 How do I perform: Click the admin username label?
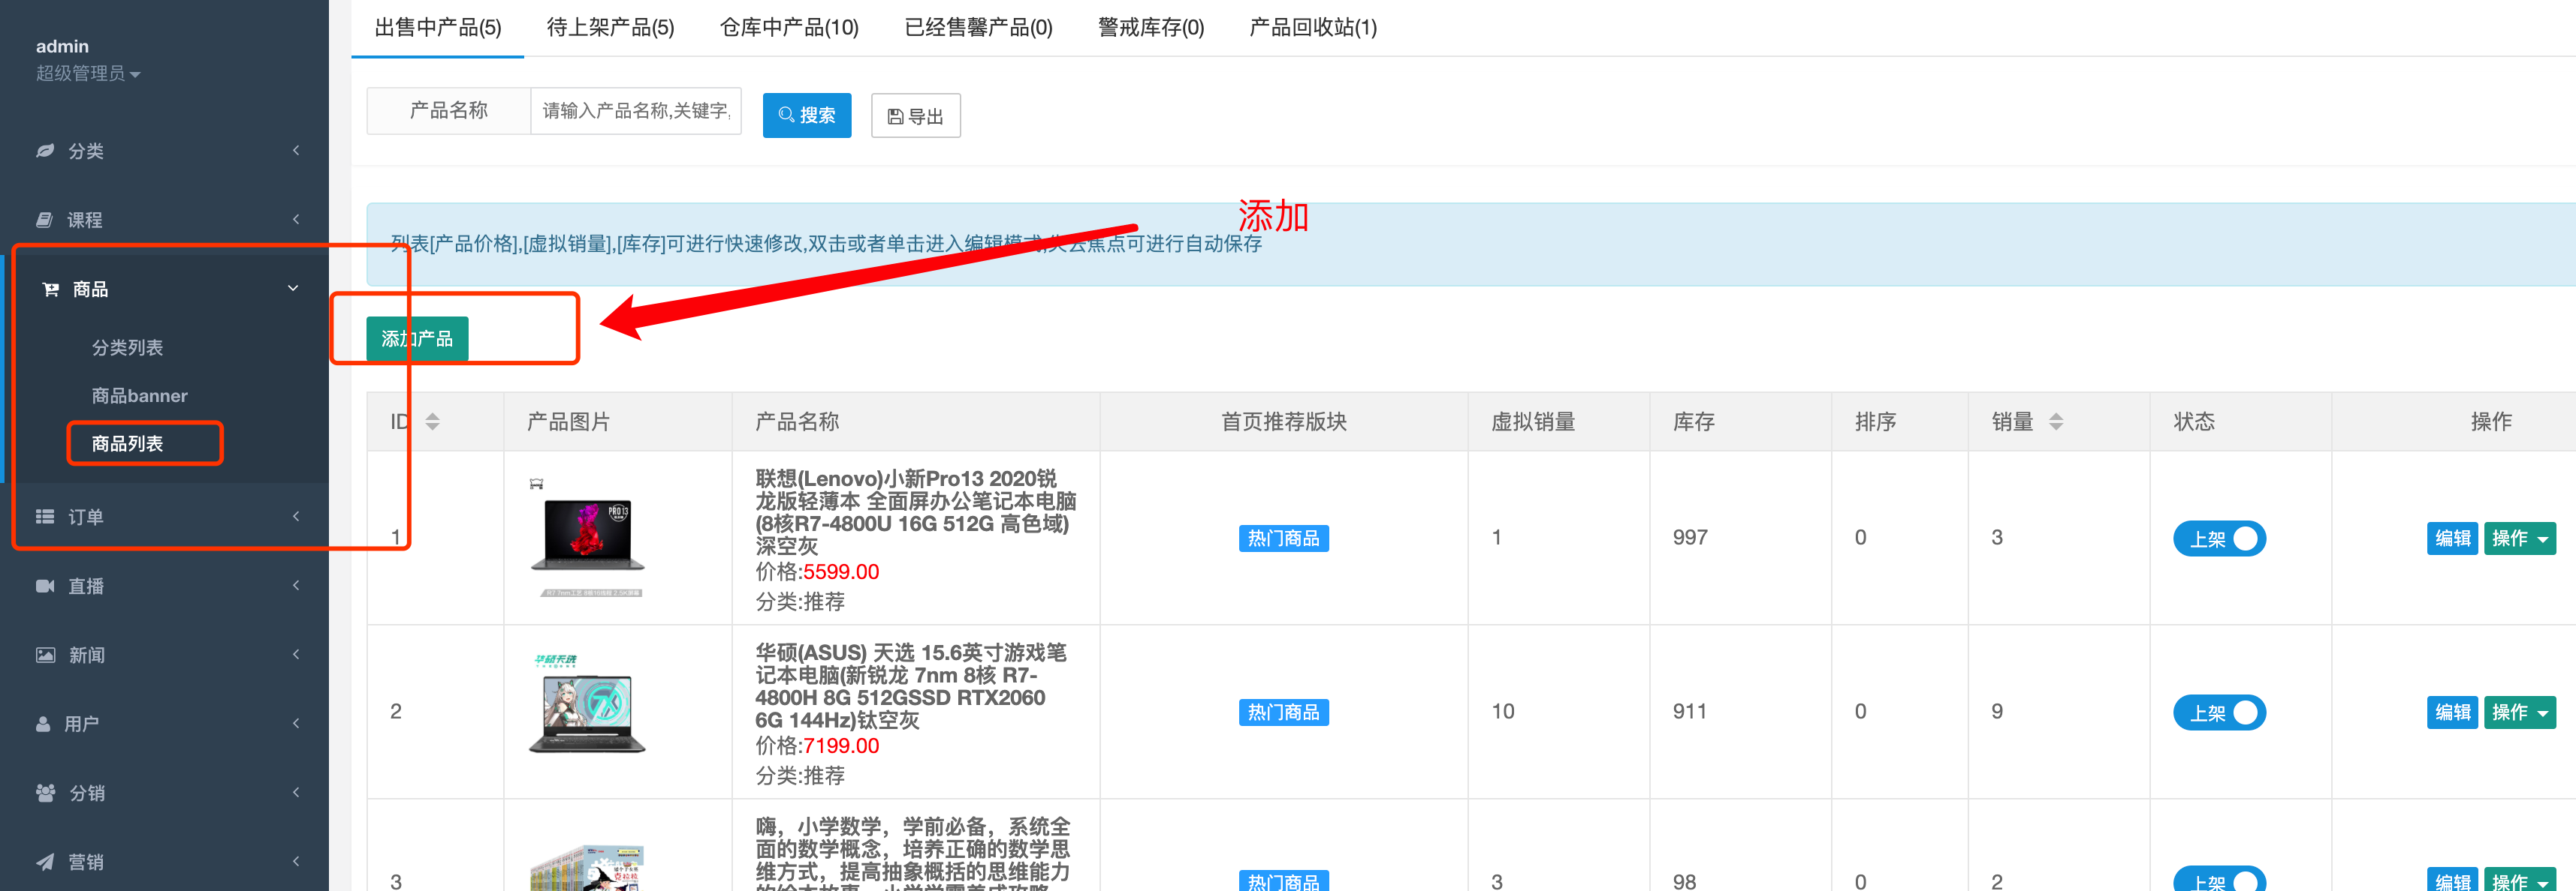[x=62, y=46]
